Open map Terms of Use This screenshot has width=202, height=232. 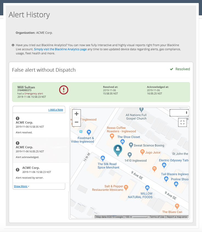click(x=157, y=217)
